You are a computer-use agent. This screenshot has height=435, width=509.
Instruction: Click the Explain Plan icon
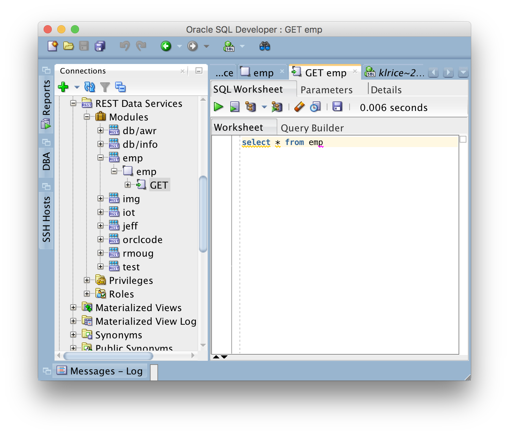pos(251,107)
